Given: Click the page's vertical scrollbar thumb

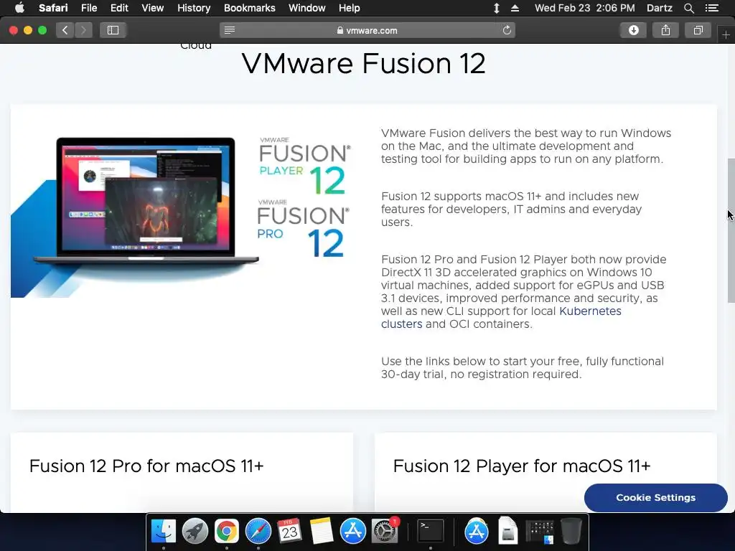Looking at the screenshot, I should click(731, 230).
